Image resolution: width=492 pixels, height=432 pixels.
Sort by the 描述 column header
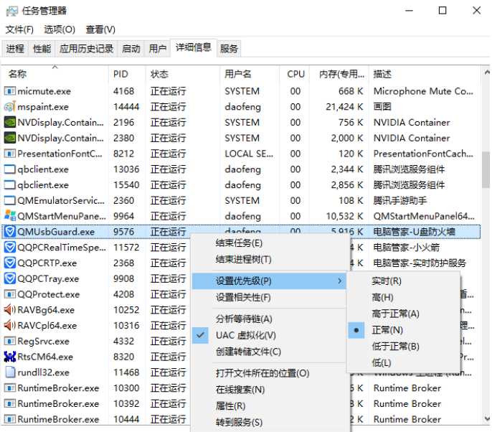[x=425, y=74]
